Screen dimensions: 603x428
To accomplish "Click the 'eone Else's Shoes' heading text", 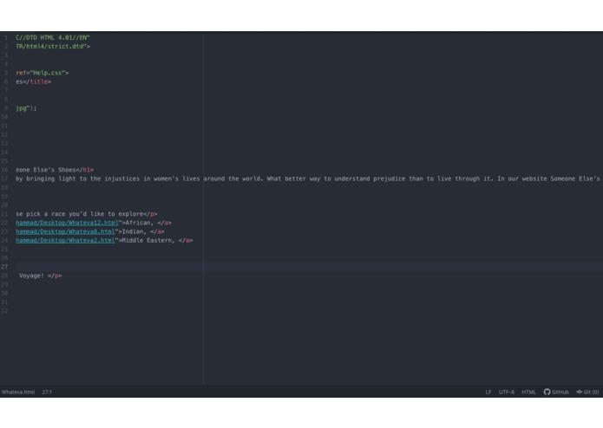I will click(x=46, y=170).
